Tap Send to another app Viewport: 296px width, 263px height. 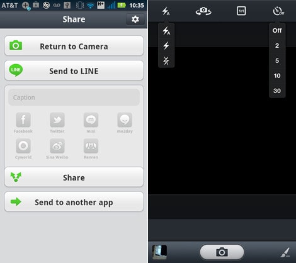(74, 202)
